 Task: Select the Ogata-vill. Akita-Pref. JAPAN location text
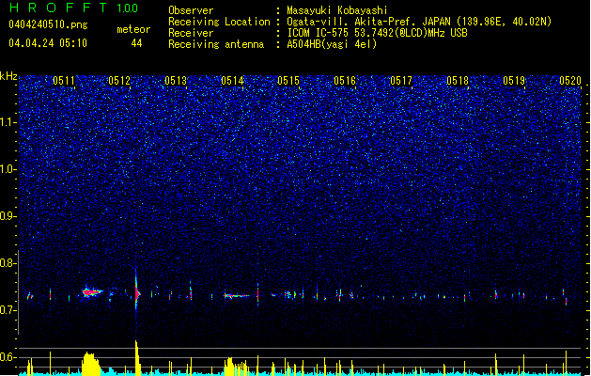click(x=419, y=22)
